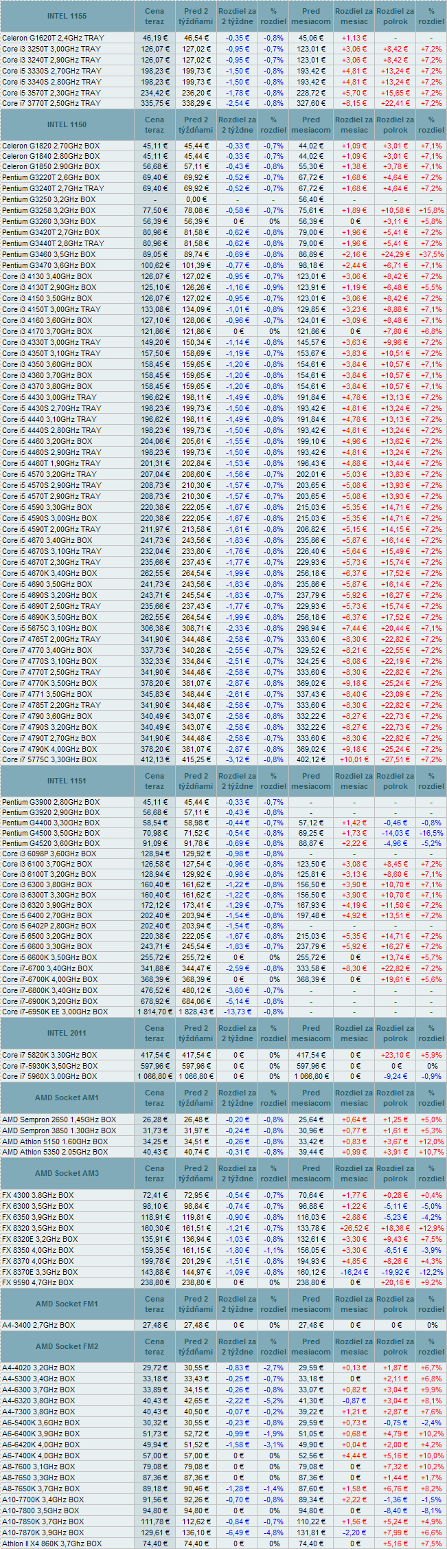Click Core i7 4790K 4,00GHz BOX
The width and height of the screenshot is (447, 1549).
click(49, 749)
